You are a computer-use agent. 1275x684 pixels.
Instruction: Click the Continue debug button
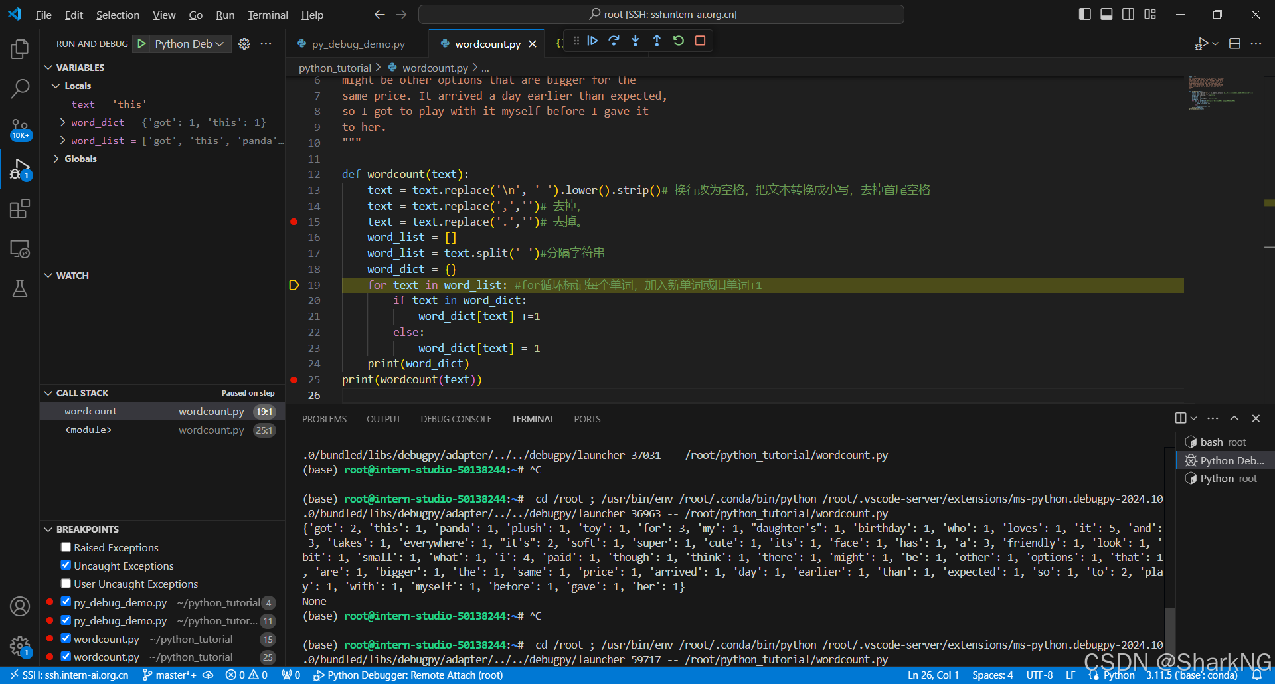tap(592, 41)
